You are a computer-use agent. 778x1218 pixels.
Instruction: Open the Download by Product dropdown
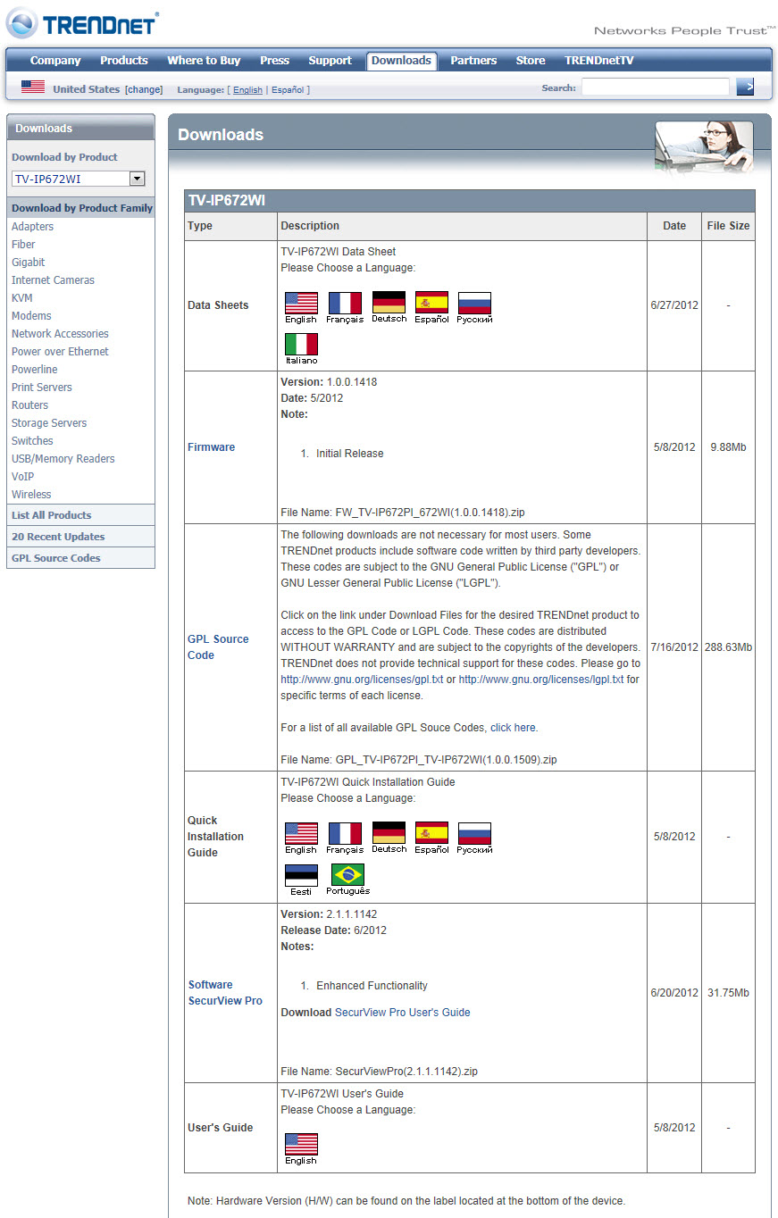(x=79, y=179)
